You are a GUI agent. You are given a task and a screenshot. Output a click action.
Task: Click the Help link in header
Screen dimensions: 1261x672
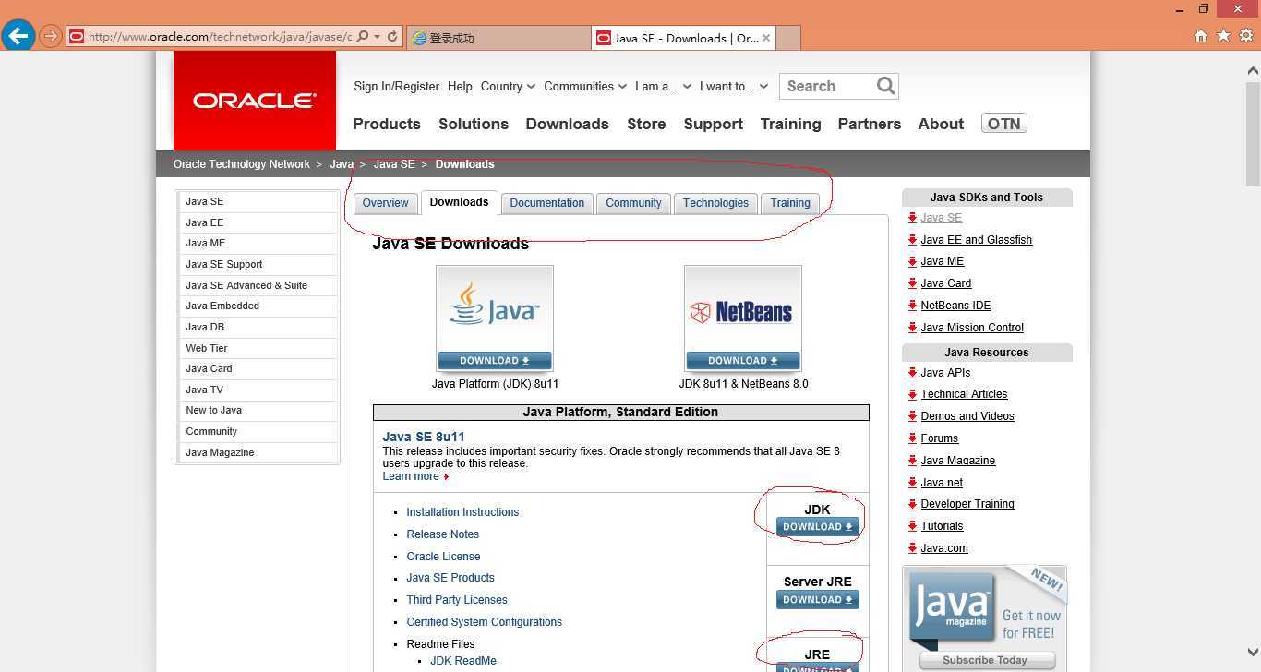pos(460,86)
